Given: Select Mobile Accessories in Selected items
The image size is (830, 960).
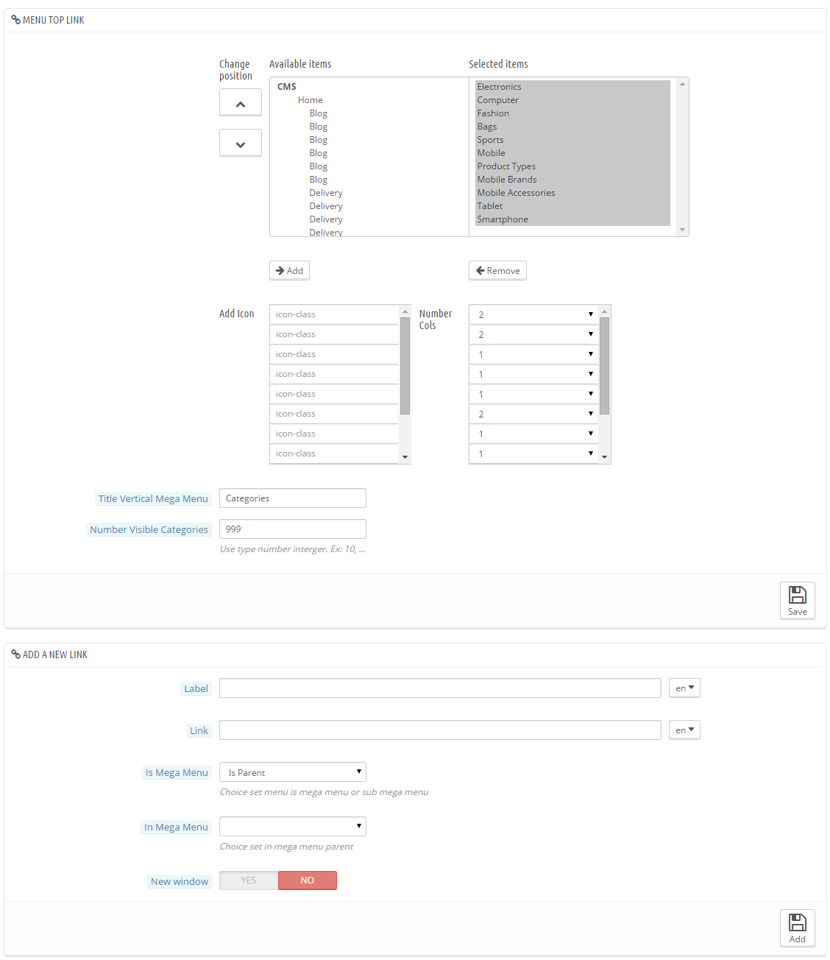Looking at the screenshot, I should (x=572, y=193).
